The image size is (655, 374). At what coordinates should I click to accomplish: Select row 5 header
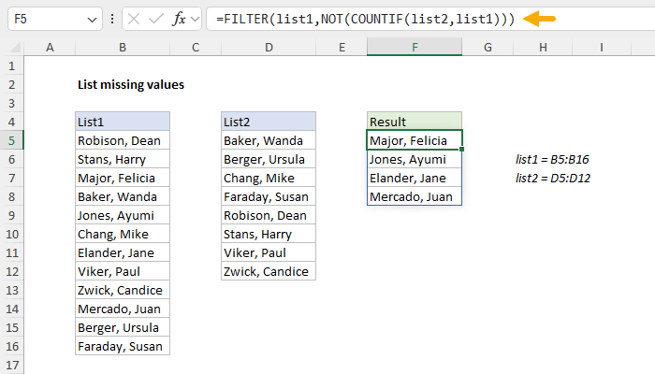coord(11,140)
